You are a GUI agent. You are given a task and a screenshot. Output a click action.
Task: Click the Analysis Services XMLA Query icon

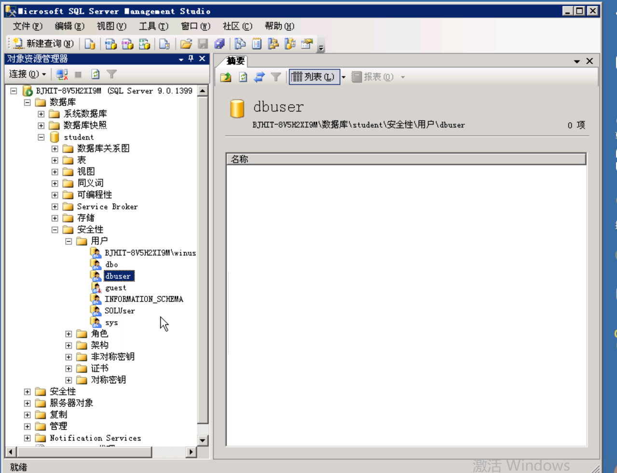(144, 44)
